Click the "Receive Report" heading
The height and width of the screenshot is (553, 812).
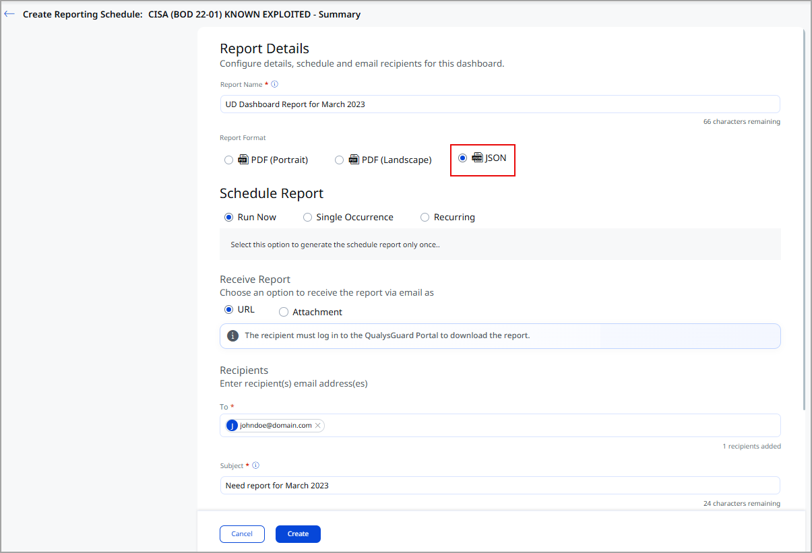click(255, 280)
